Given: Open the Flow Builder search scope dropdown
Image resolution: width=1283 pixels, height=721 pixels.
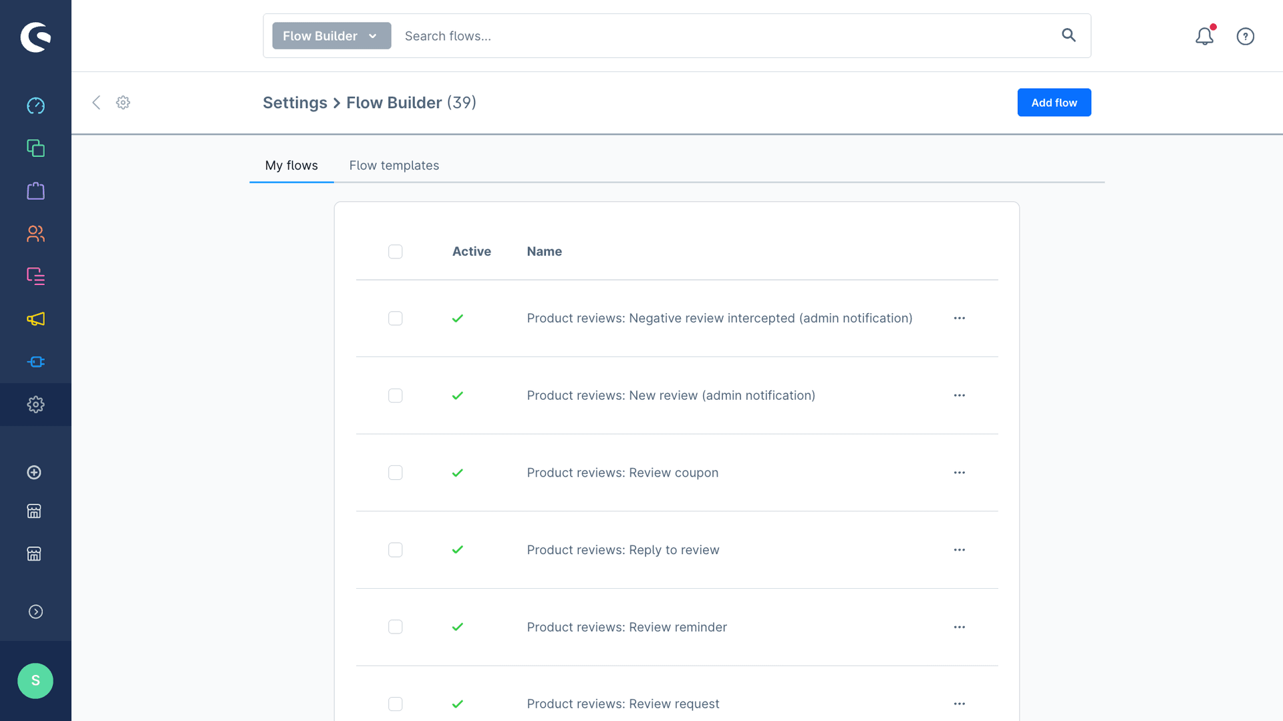Looking at the screenshot, I should pos(331,36).
